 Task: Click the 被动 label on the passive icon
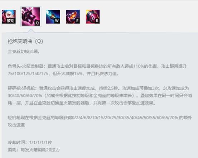(x=11, y=21)
